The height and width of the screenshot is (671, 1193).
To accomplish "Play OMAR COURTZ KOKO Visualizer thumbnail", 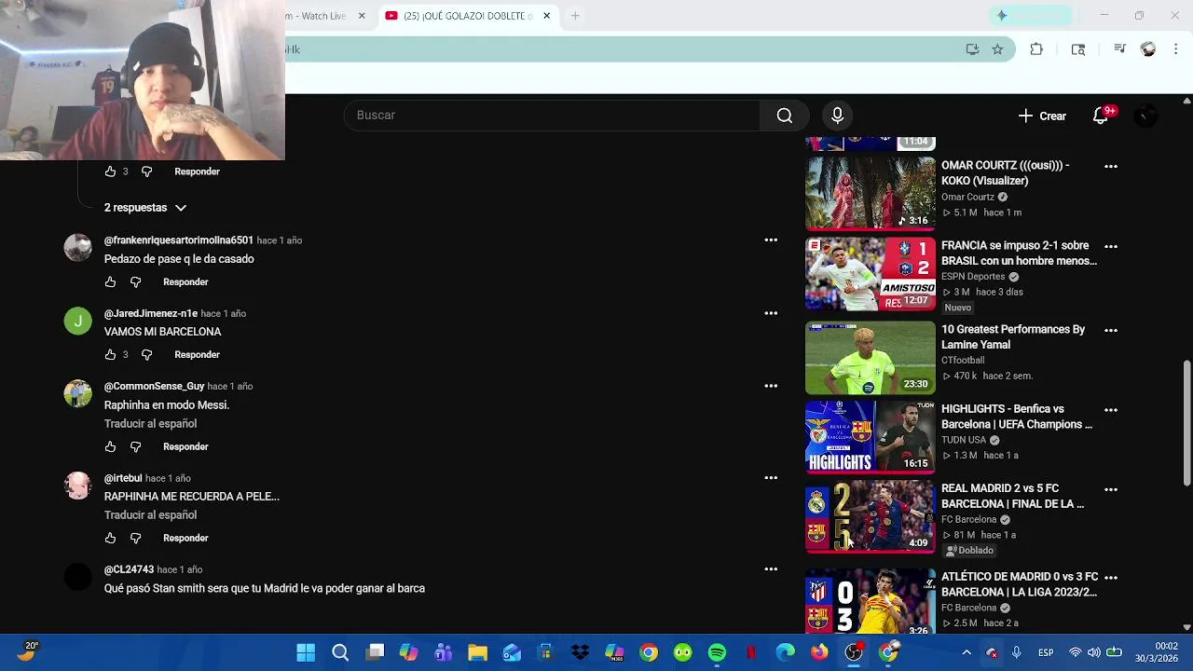I will (x=871, y=193).
